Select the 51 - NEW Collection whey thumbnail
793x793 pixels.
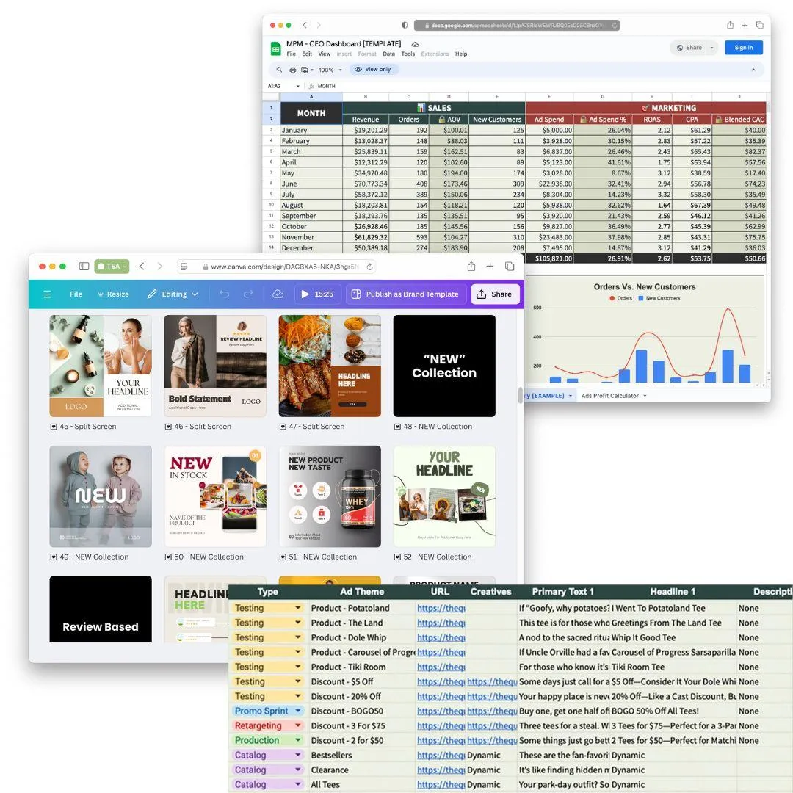tap(330, 496)
